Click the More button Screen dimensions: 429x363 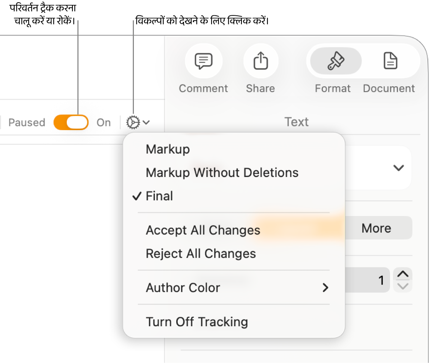coord(376,228)
